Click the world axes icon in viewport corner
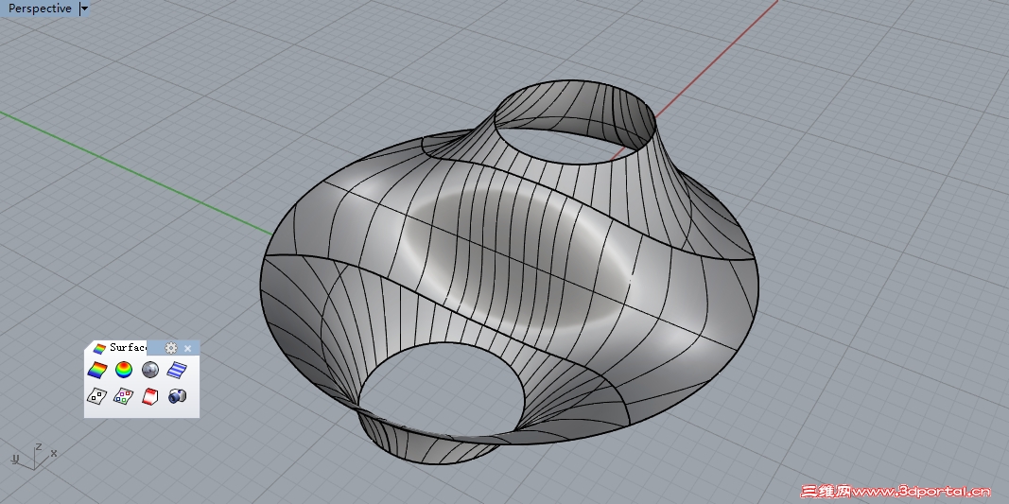The height and width of the screenshot is (504, 1009). (33, 456)
